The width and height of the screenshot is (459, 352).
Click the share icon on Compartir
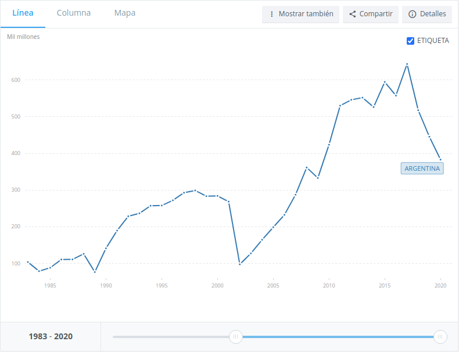tap(353, 14)
